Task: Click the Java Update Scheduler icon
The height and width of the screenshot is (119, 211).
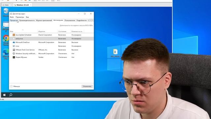Action: (14, 35)
